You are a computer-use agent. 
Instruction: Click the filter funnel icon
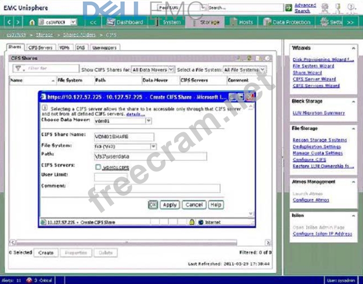point(18,68)
